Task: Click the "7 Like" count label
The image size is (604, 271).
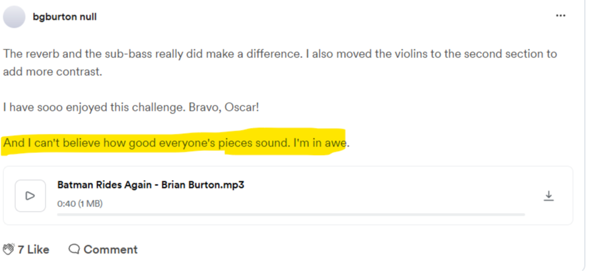Action: 34,249
